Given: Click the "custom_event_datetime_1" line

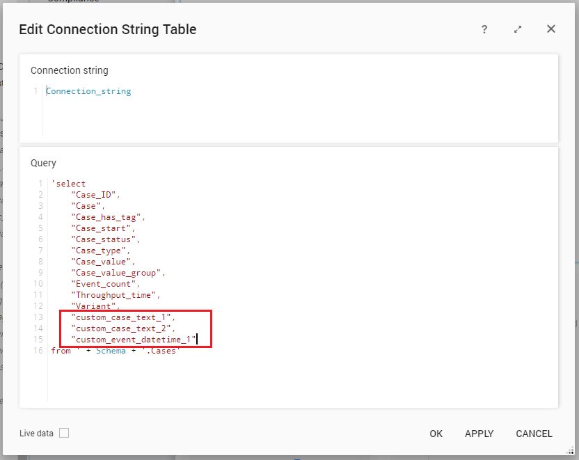Looking at the screenshot, I should click(134, 340).
